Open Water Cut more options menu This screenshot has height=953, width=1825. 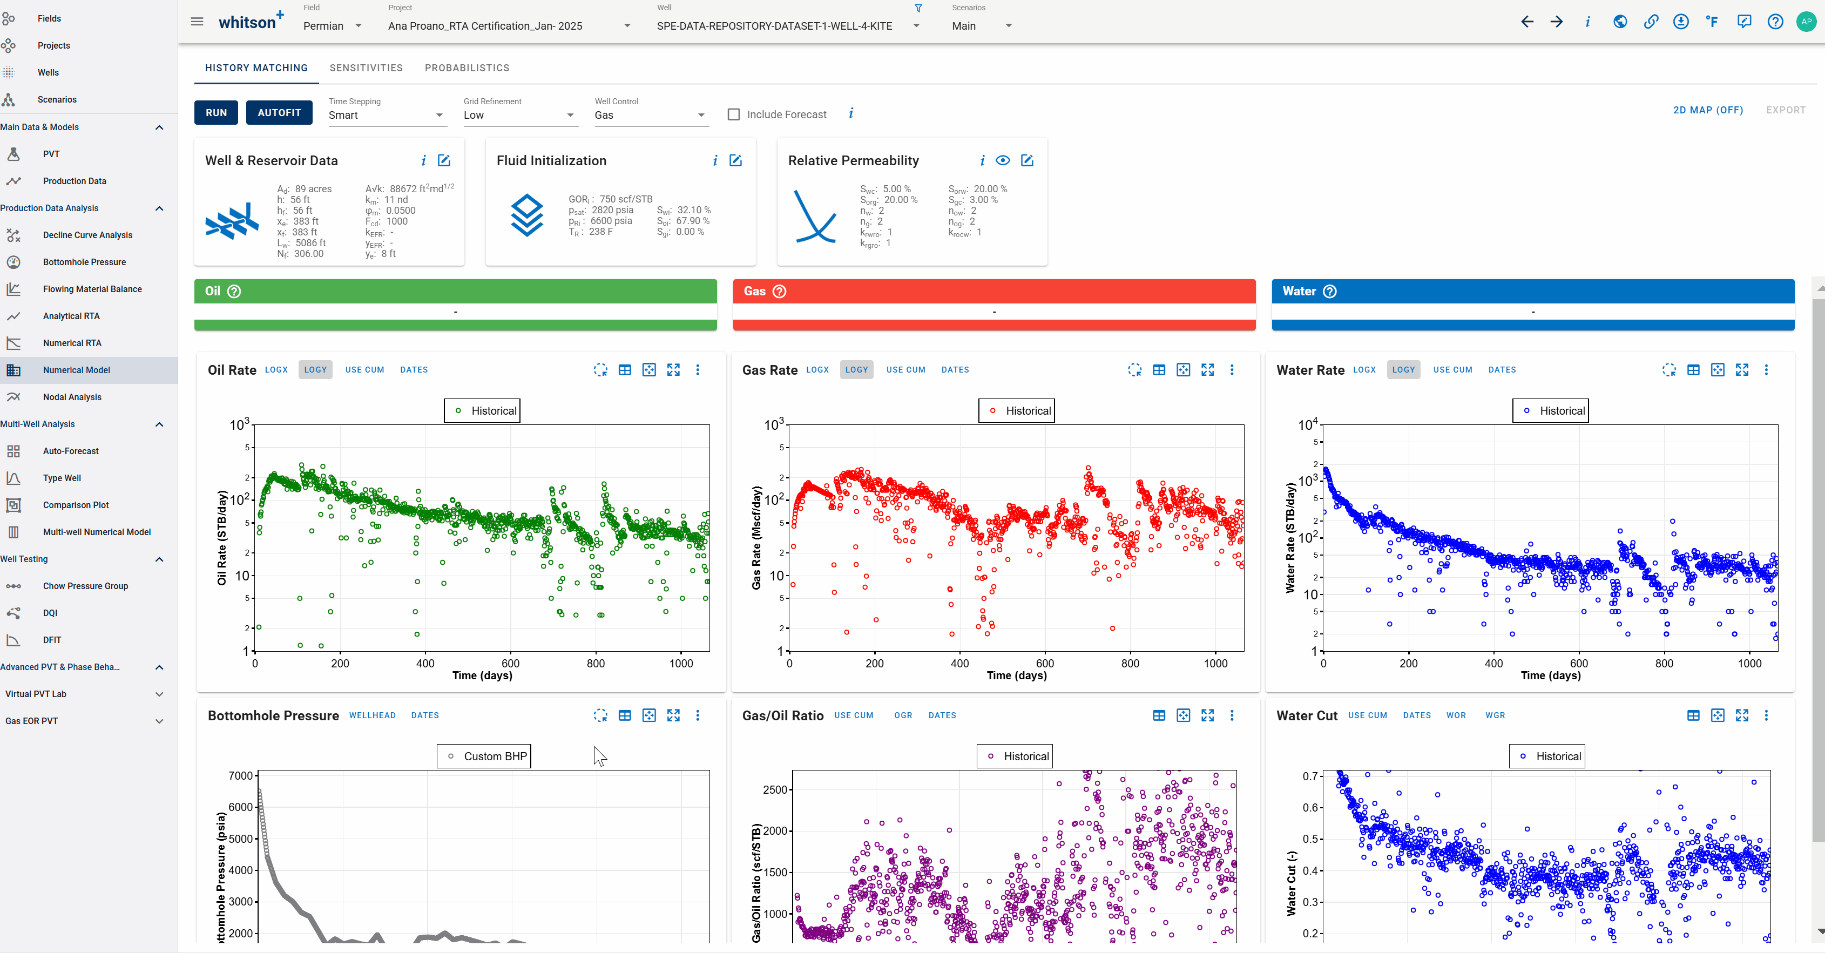coord(1766,715)
